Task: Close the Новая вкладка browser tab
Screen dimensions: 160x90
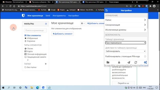Action: (132, 2)
